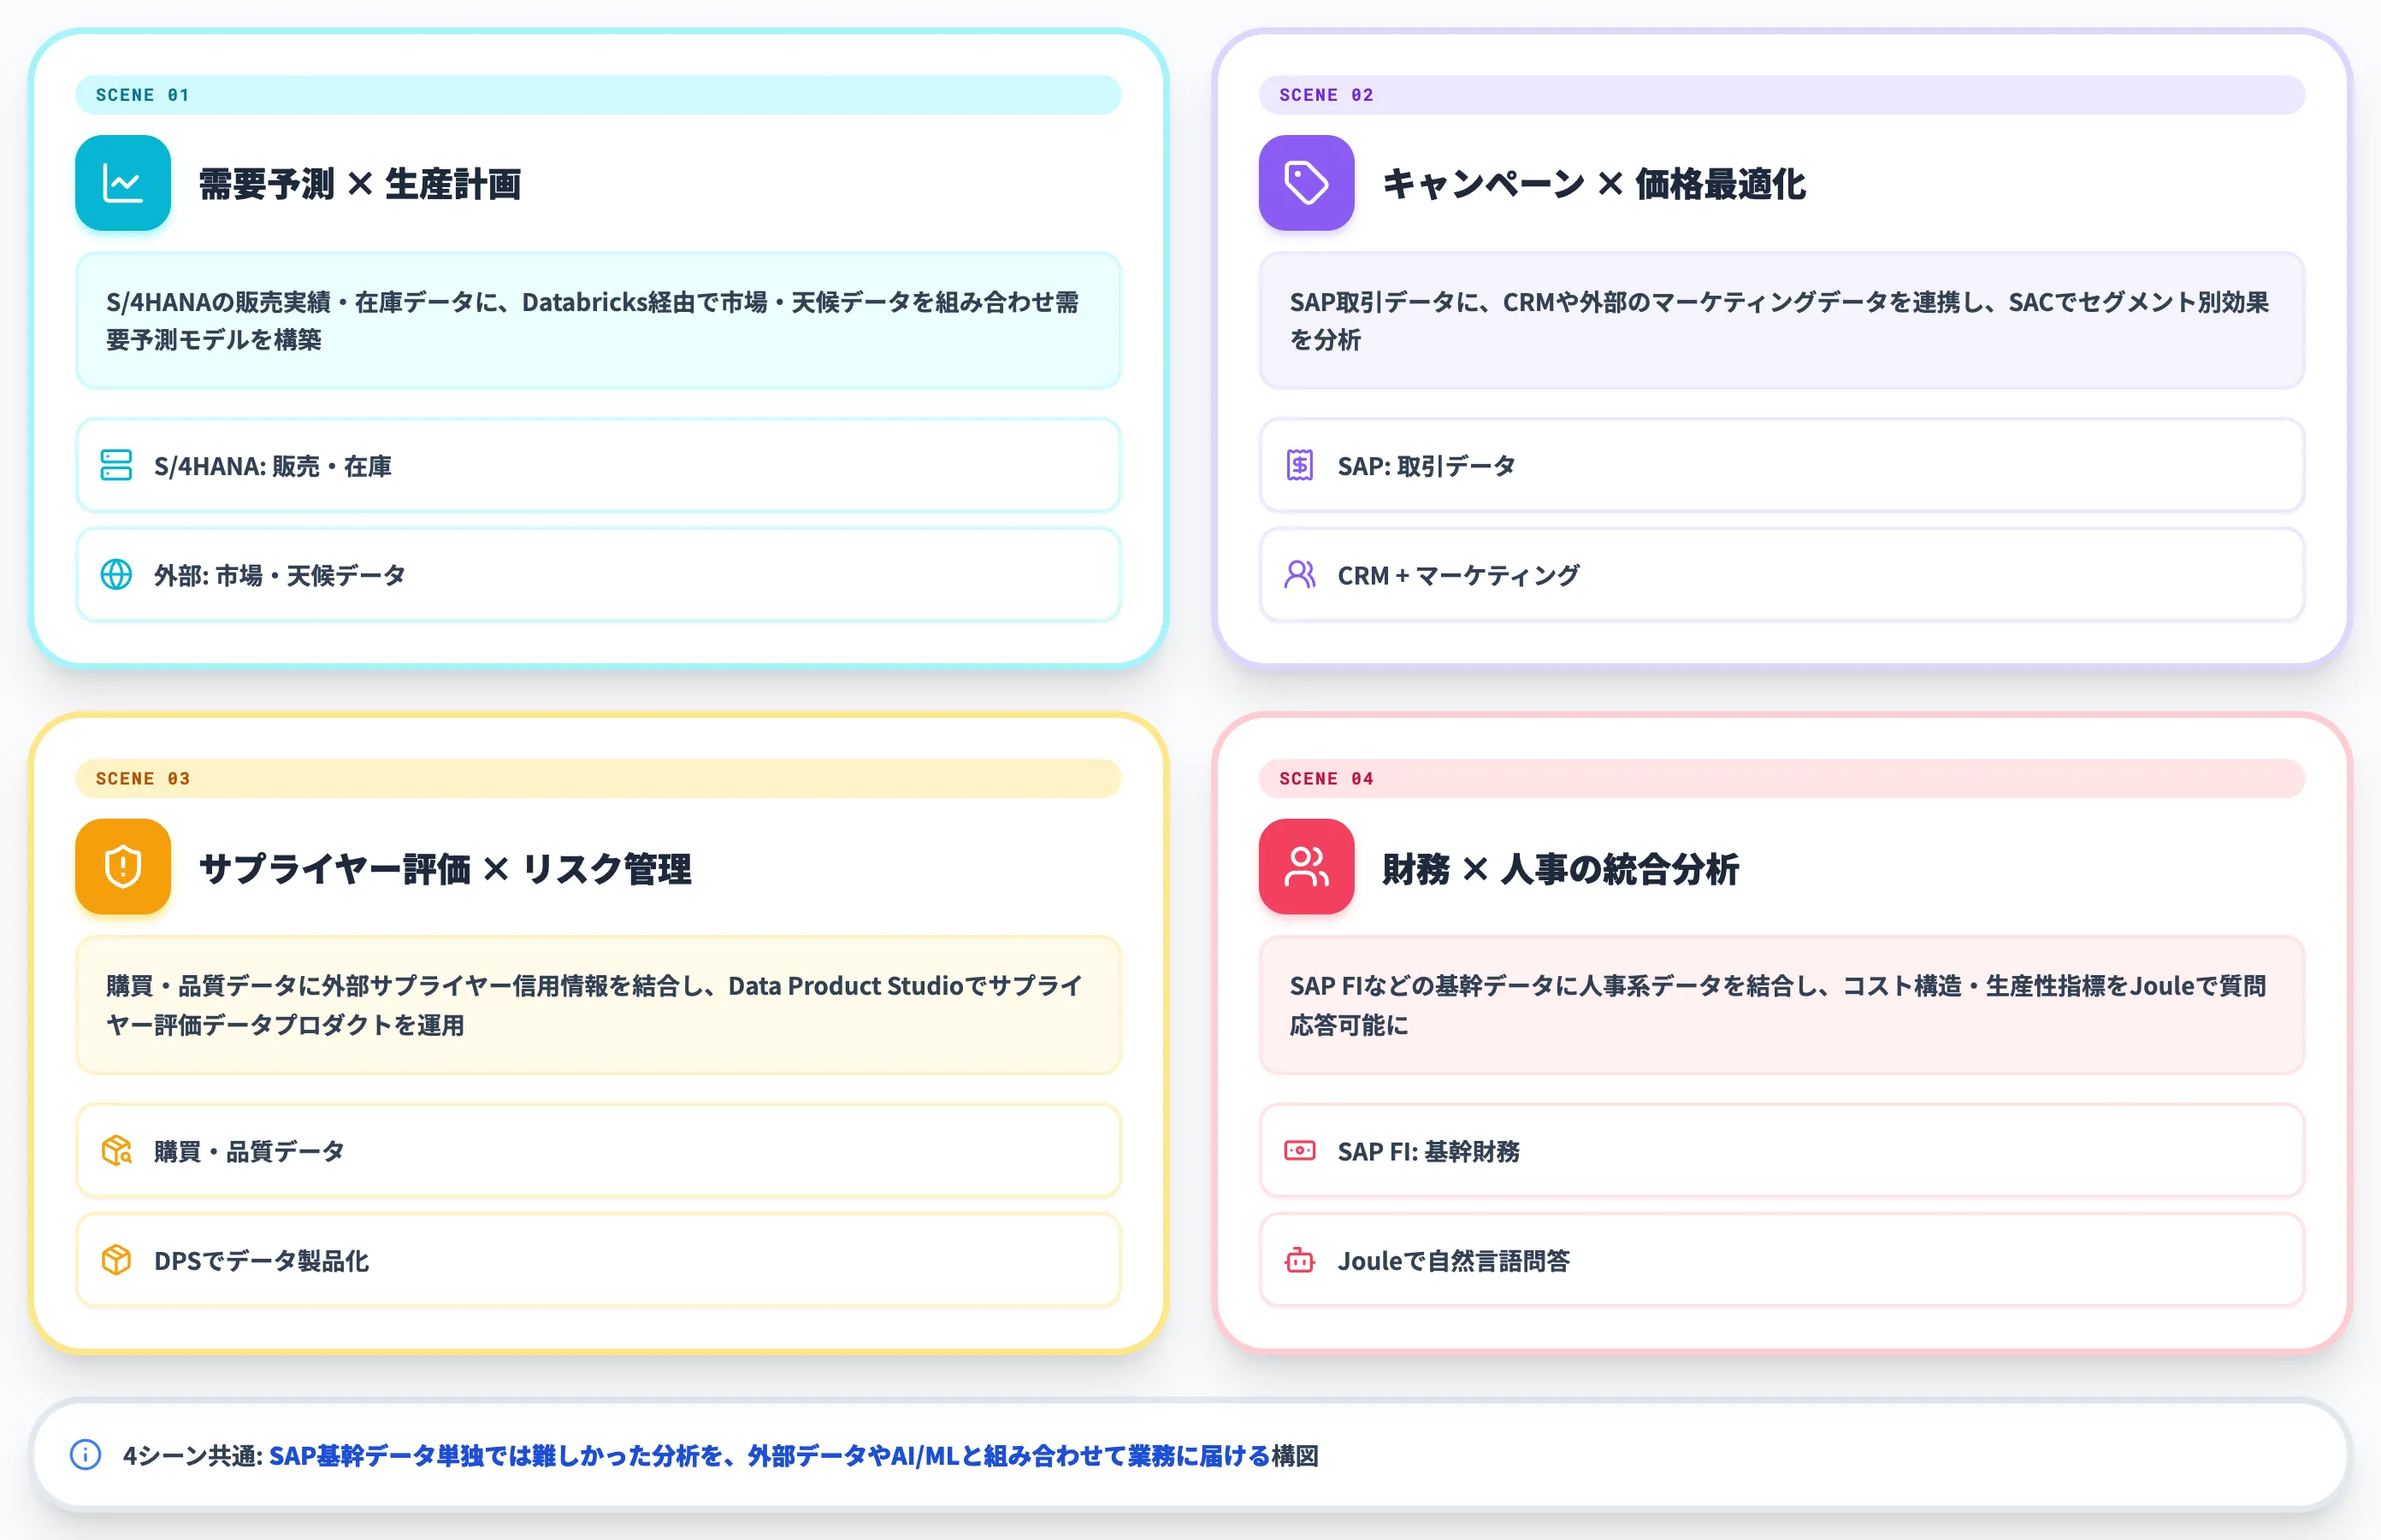Click the description mentioning Data Product Studio
The image size is (2381, 1540).
[599, 1005]
